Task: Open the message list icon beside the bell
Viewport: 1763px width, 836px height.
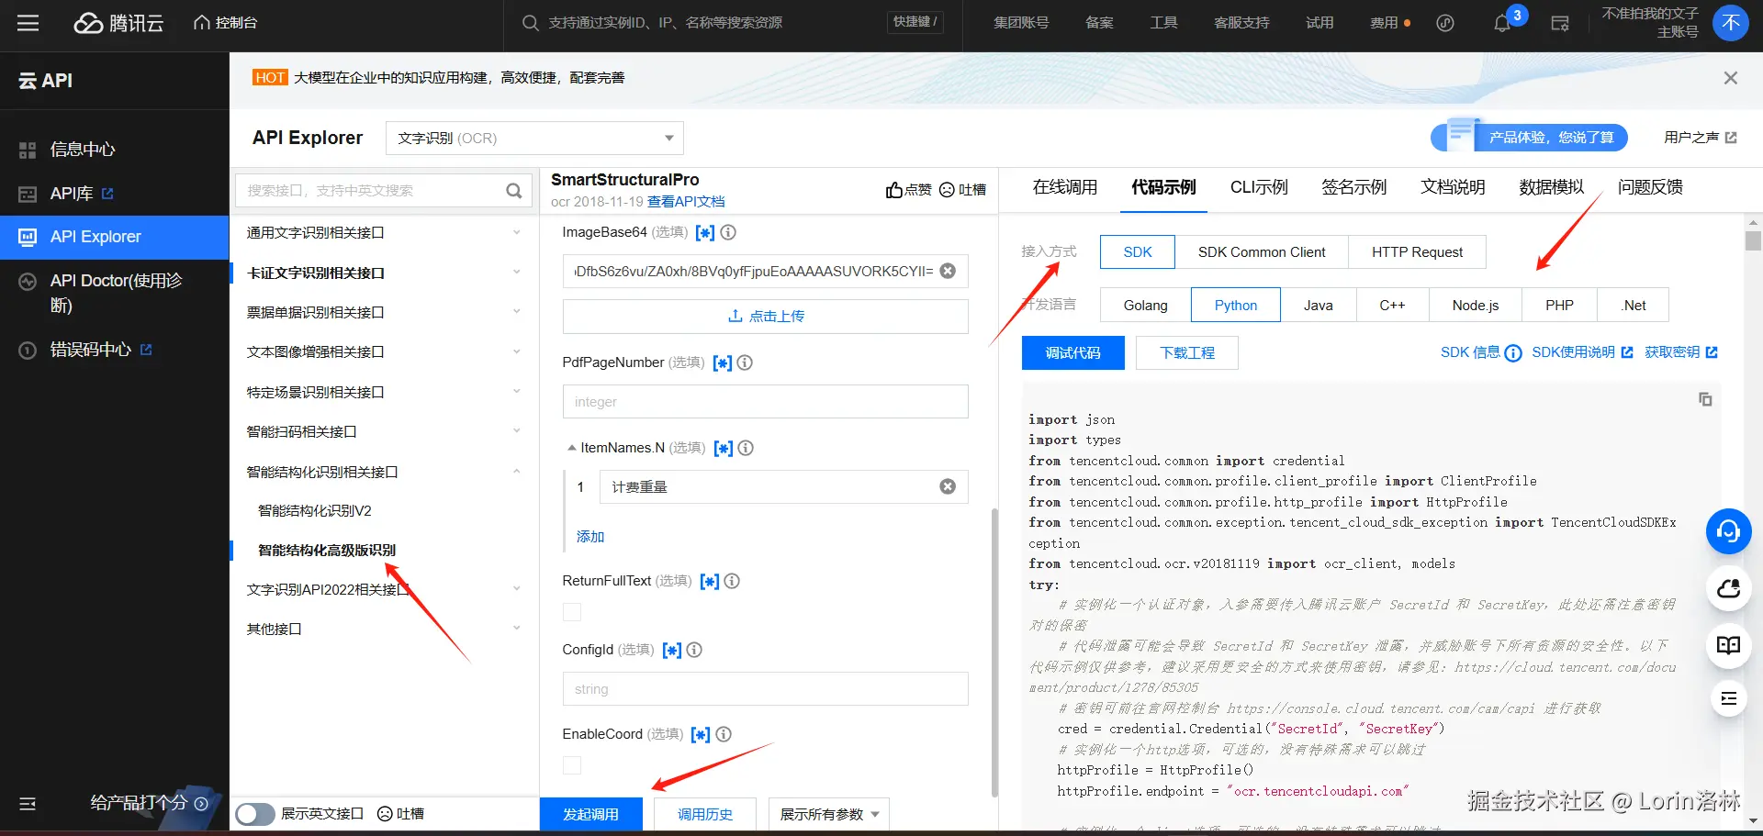Action: click(x=1560, y=23)
